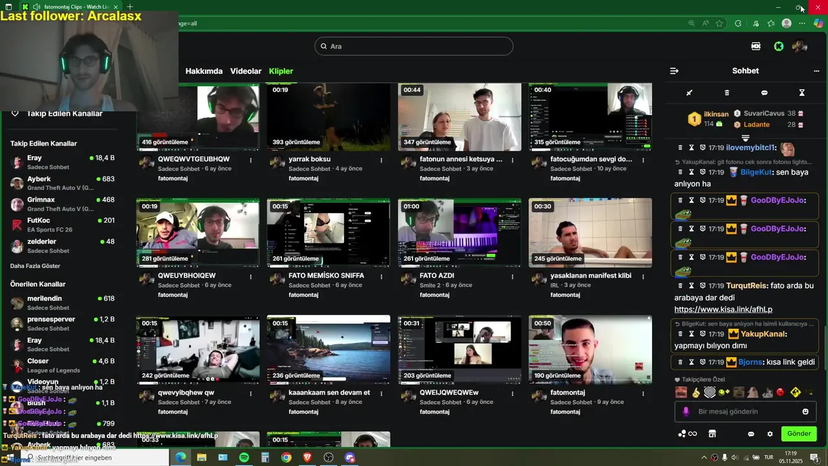Click in the 'Bir mesaj gönderin' input field
This screenshot has height=466, width=828.
pos(744,412)
